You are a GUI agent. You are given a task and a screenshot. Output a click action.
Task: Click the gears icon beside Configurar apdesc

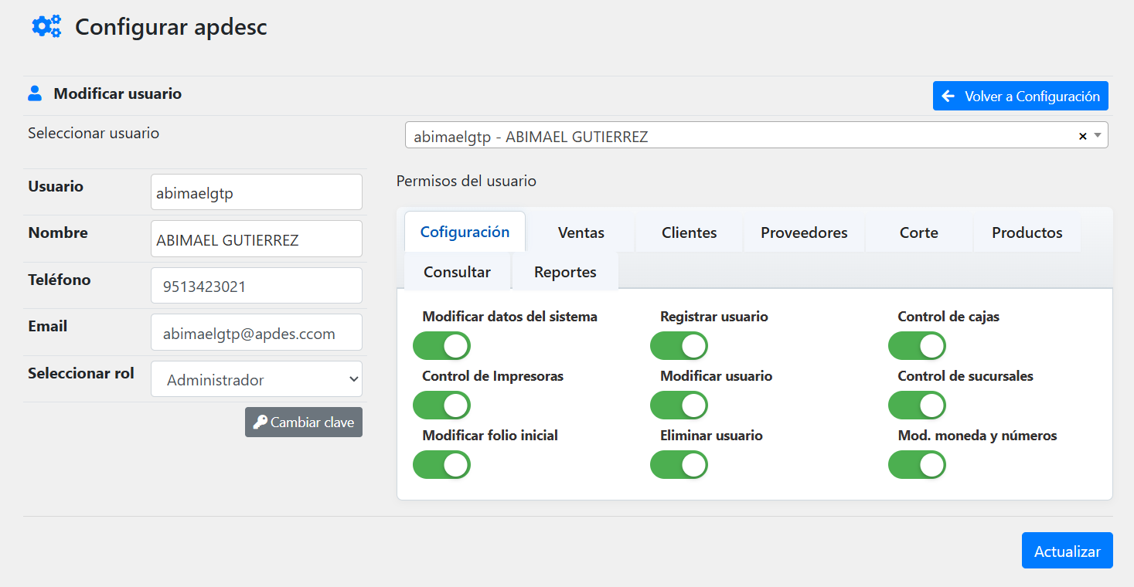tap(46, 27)
